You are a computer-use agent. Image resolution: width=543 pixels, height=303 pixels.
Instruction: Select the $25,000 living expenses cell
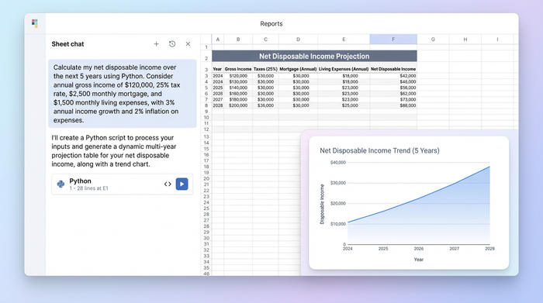[344, 105]
